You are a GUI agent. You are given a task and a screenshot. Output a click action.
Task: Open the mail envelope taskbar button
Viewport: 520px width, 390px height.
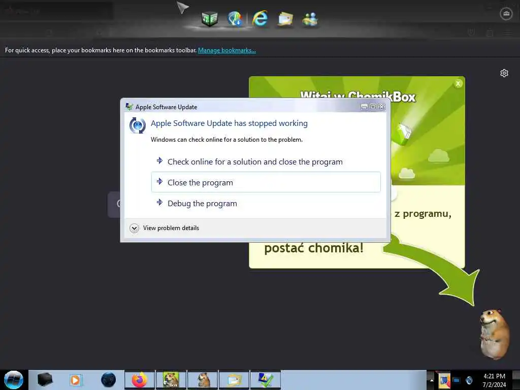tap(234, 380)
